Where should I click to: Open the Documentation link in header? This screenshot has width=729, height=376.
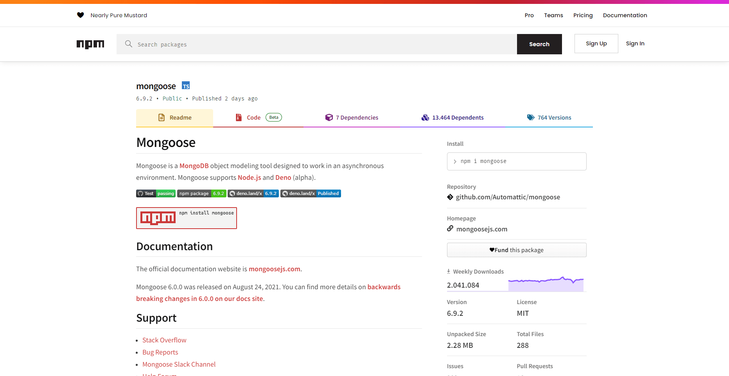coord(625,15)
